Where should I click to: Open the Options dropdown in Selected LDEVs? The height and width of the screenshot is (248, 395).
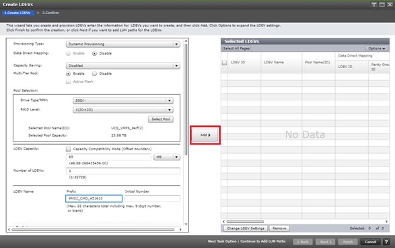pos(377,49)
